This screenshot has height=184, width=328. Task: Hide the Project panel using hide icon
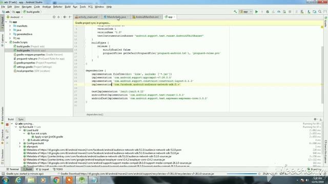click(70, 17)
